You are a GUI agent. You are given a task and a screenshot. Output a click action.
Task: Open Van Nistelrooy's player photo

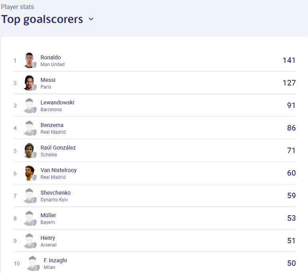coord(29,173)
